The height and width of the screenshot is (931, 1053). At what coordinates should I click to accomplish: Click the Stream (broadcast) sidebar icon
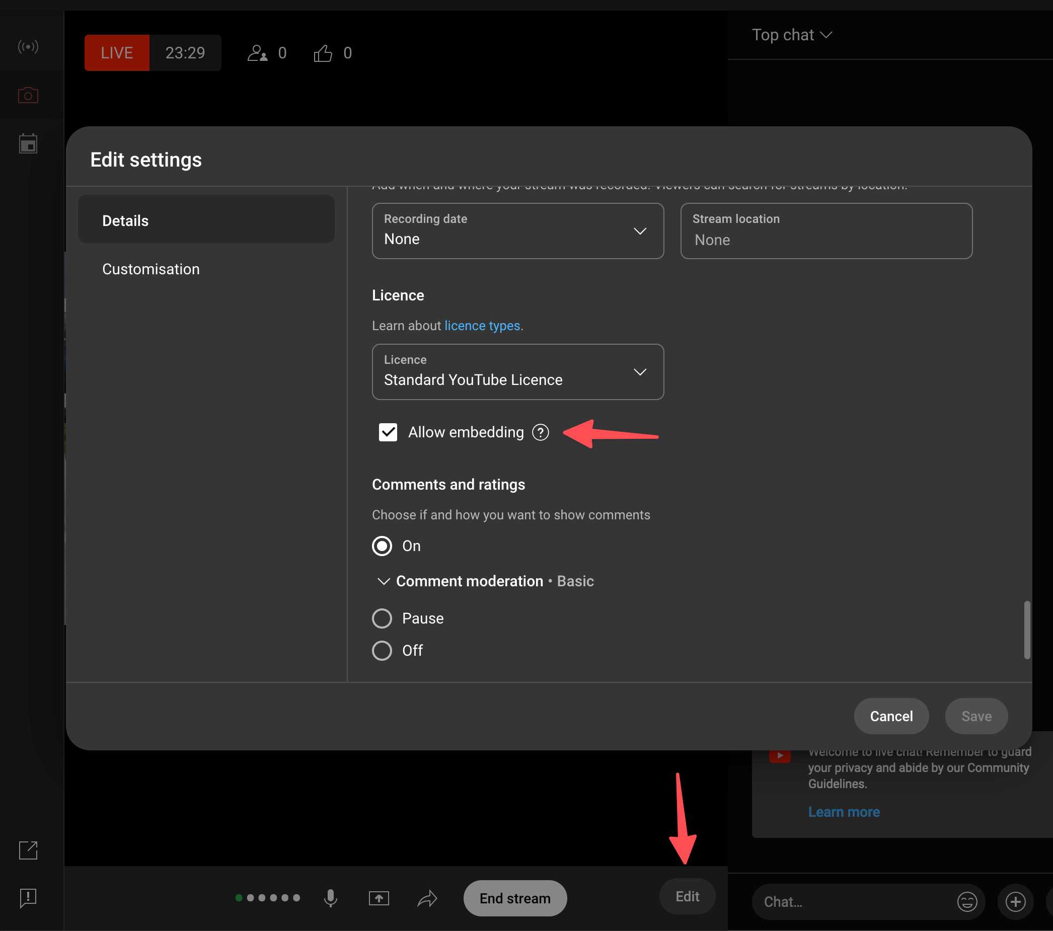pyautogui.click(x=28, y=47)
